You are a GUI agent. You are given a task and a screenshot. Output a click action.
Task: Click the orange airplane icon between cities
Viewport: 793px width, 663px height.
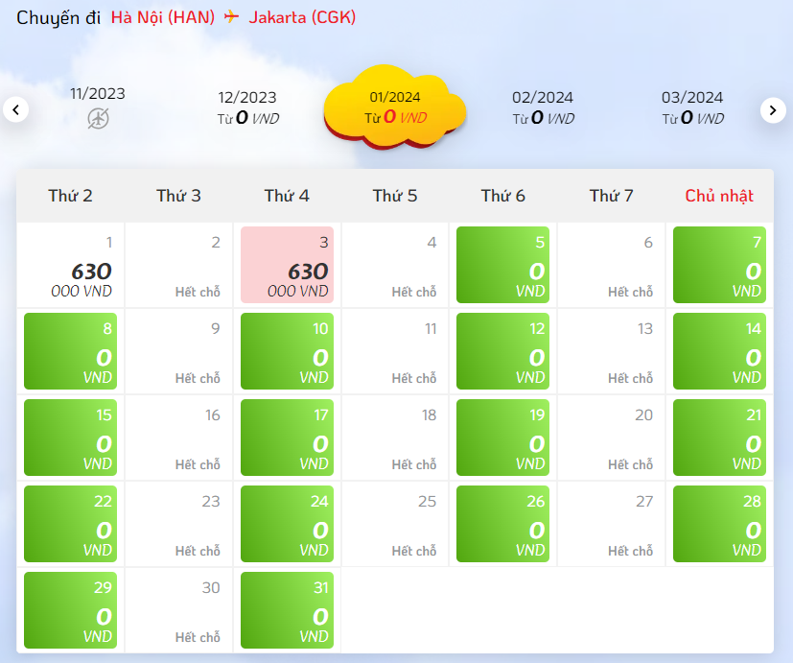(x=232, y=16)
